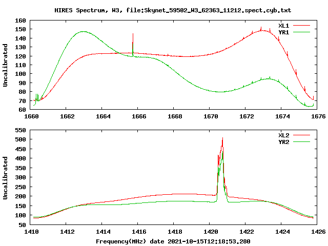Click the 200 y-axis tick label

[x=20, y=196]
